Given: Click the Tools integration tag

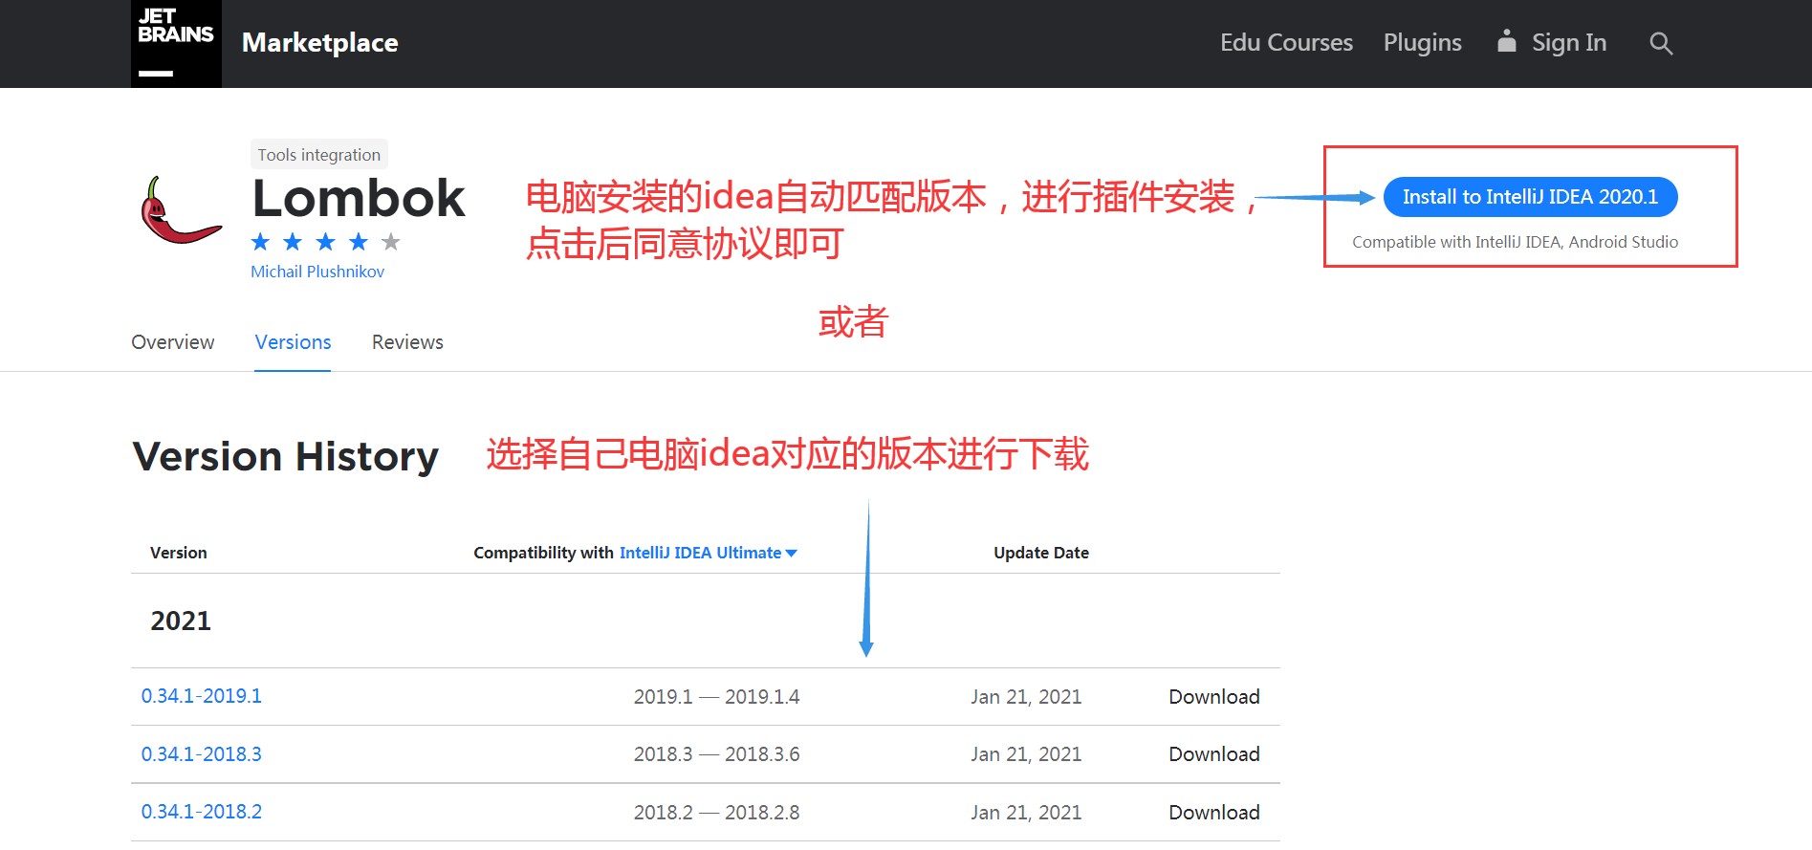Looking at the screenshot, I should [319, 155].
